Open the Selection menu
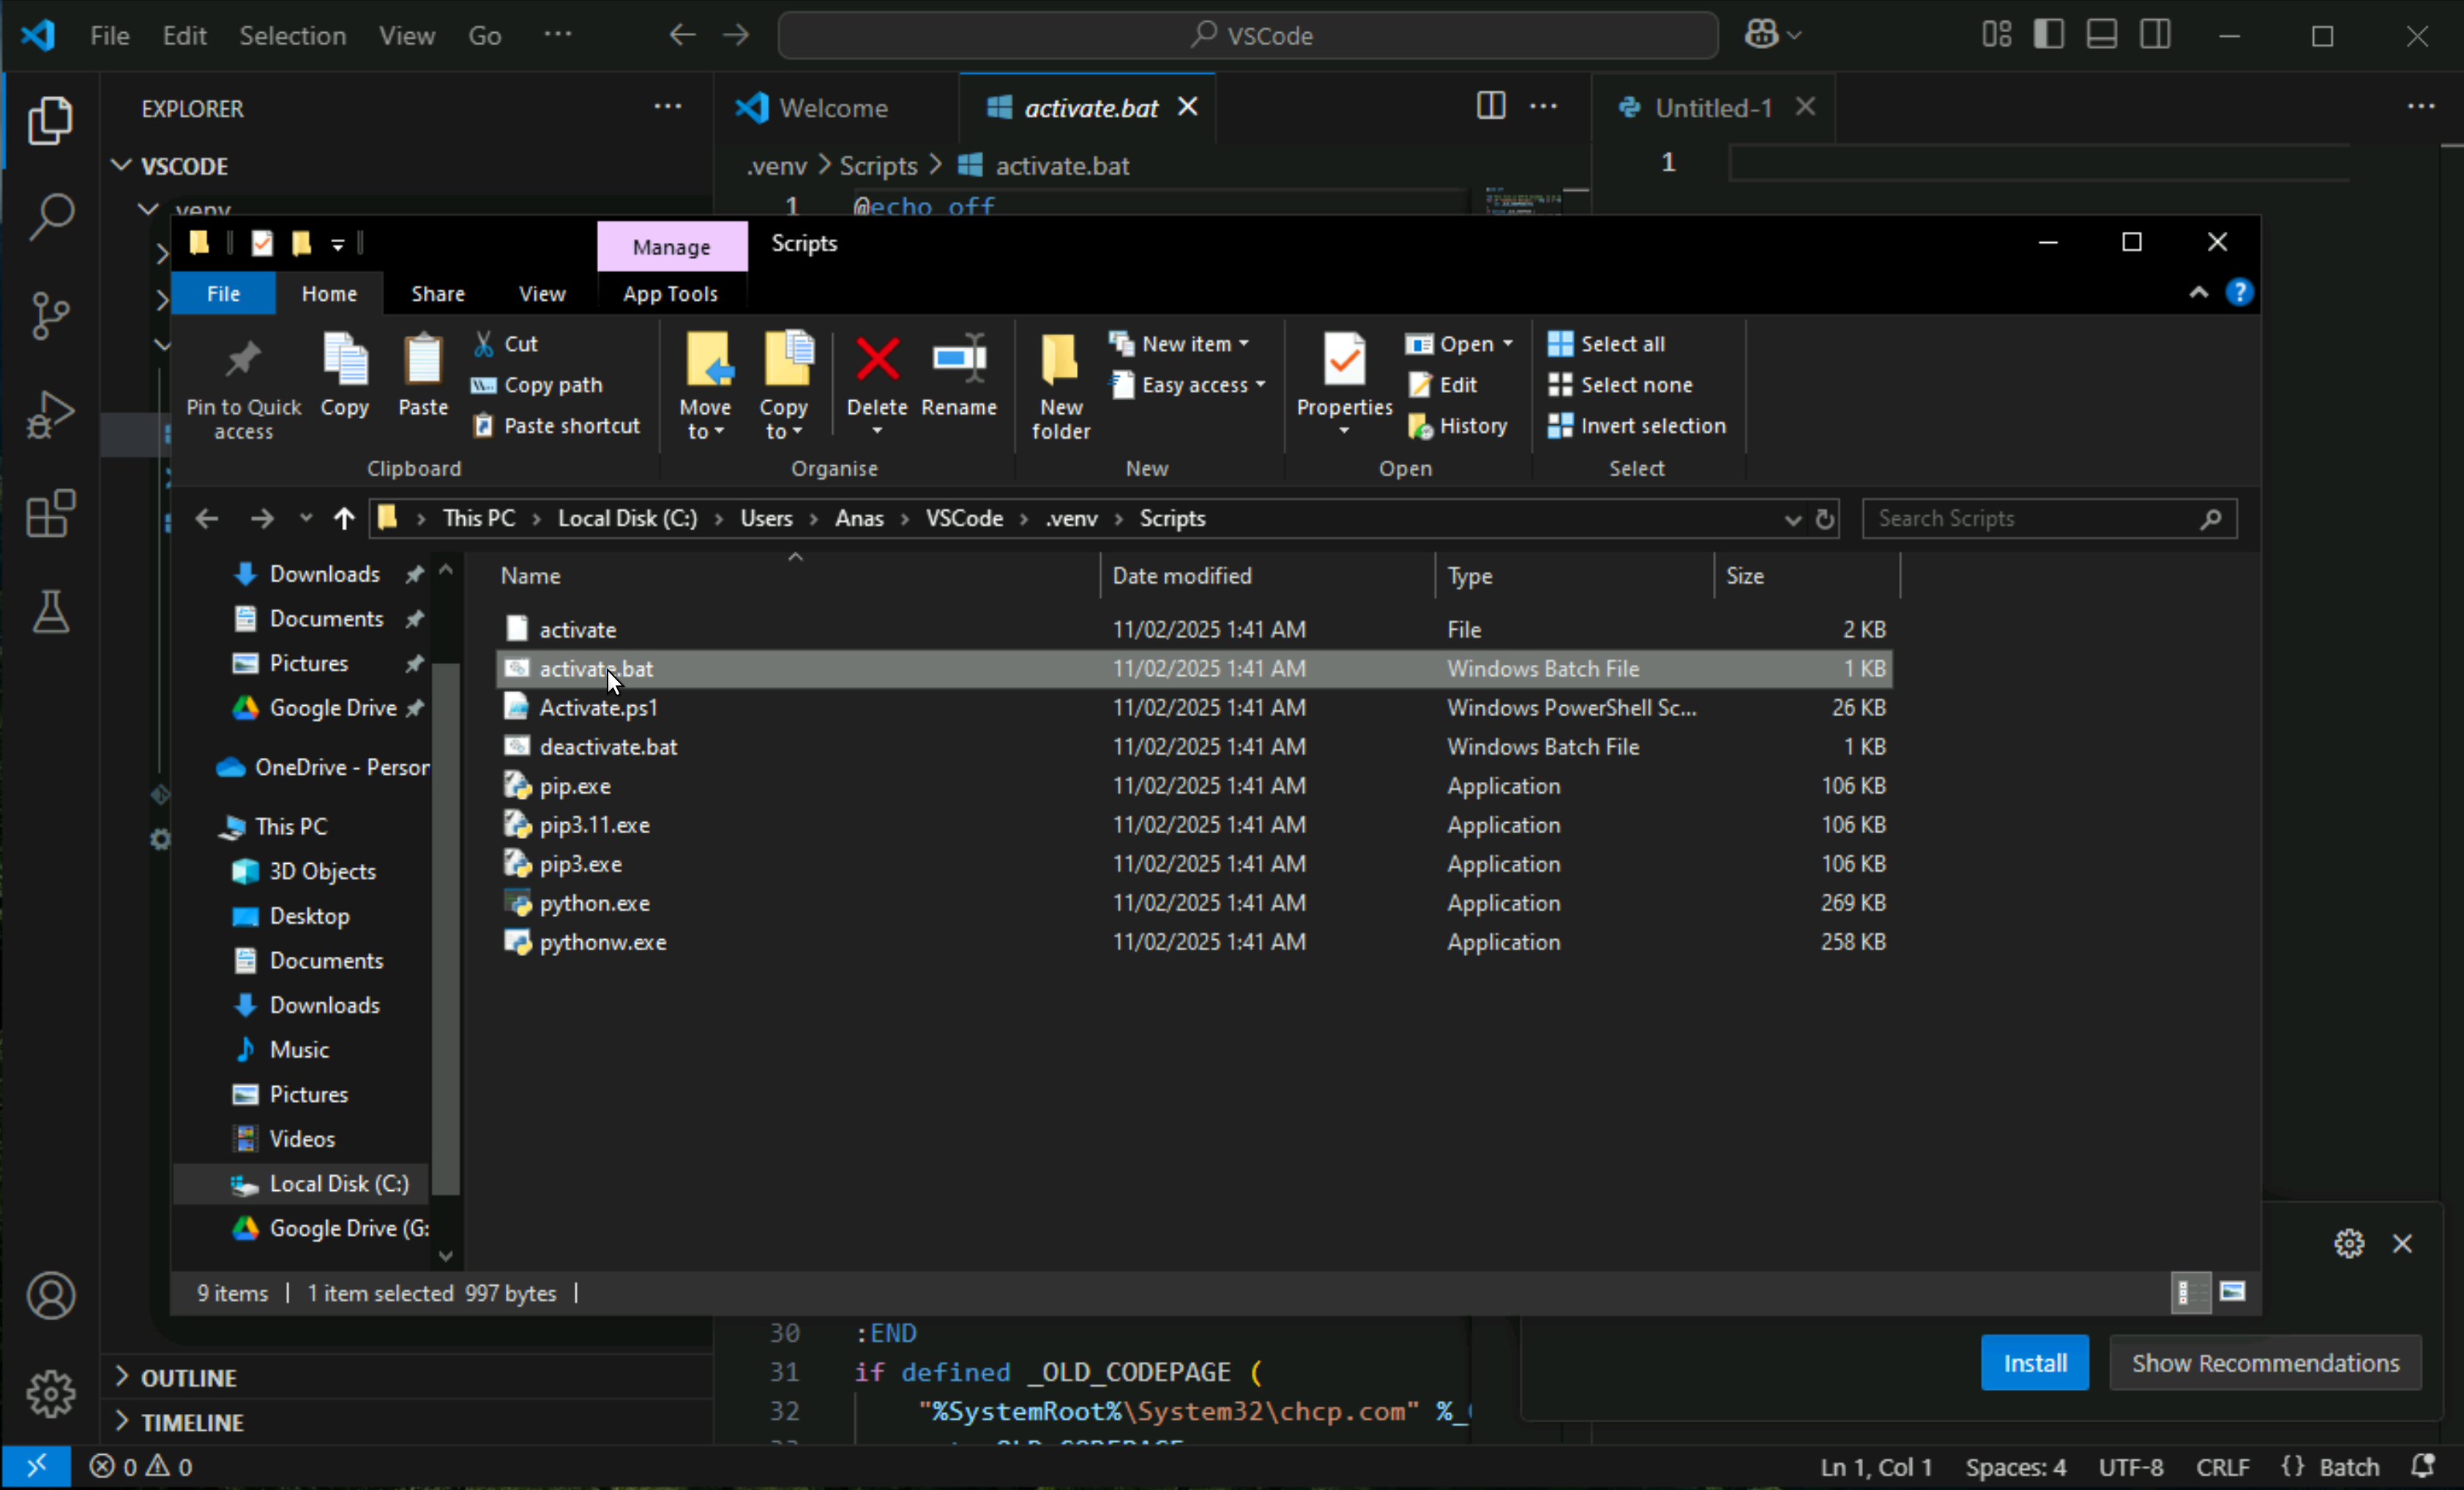The height and width of the screenshot is (1490, 2464). (x=292, y=36)
